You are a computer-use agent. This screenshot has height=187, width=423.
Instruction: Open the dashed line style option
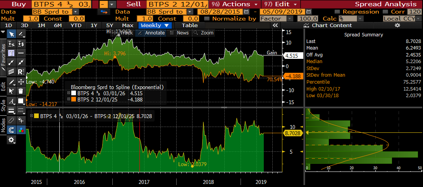21,110
